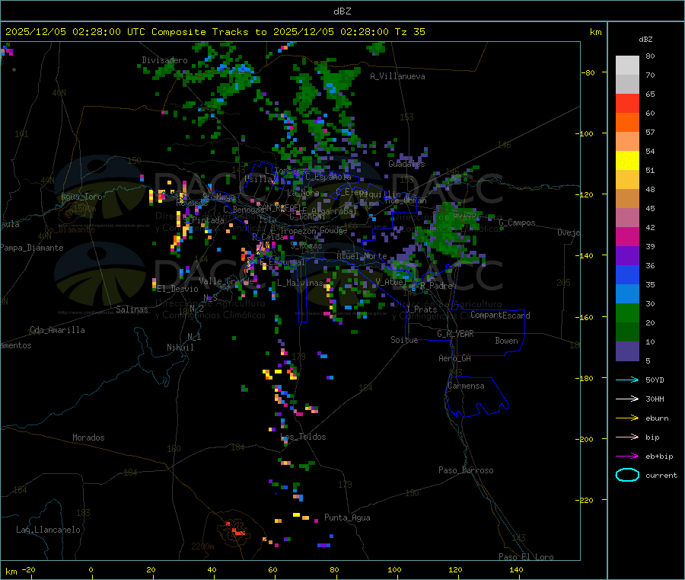Click the El_Desvio map label

tap(178, 289)
